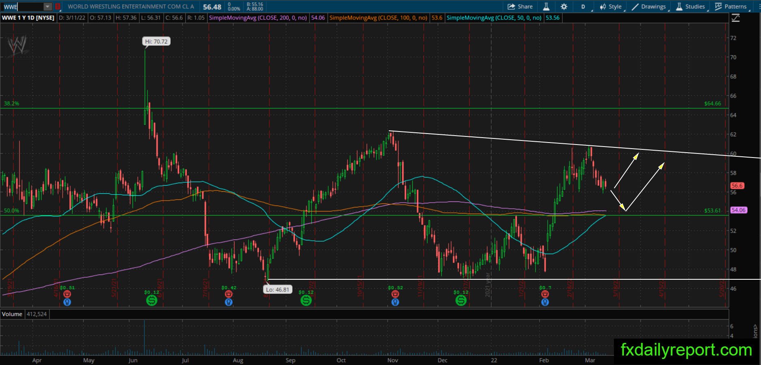Click the 53.56 SMA 50 value
Screen dimensions: 761x365
click(x=552, y=18)
